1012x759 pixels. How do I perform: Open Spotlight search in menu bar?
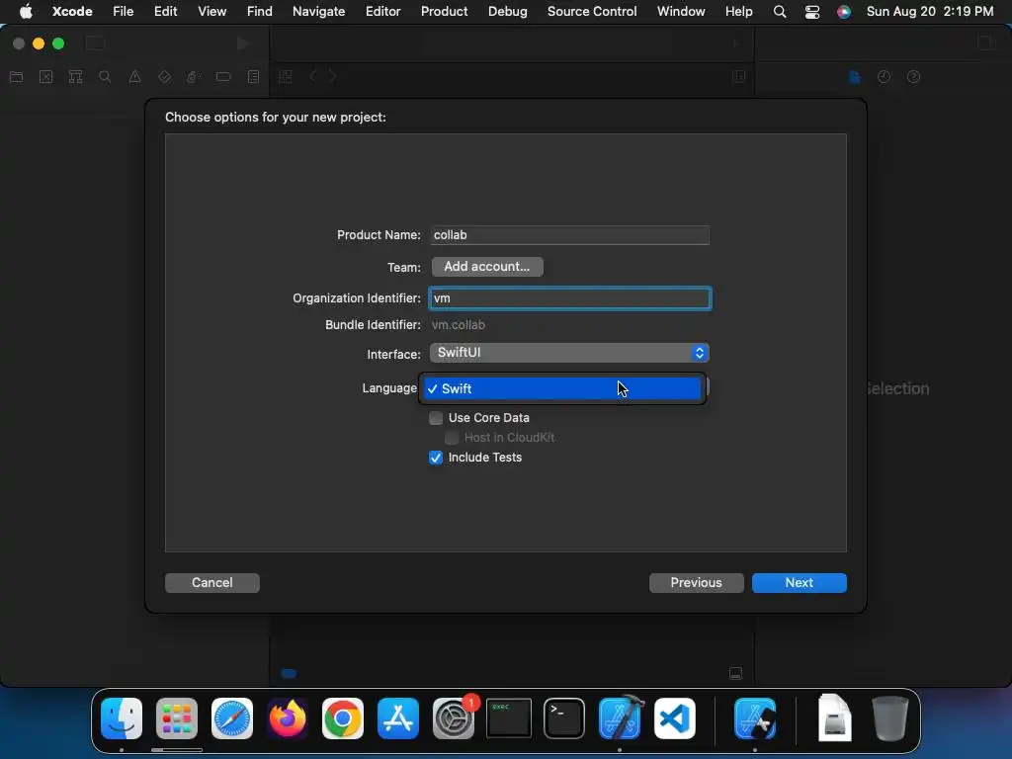point(780,12)
